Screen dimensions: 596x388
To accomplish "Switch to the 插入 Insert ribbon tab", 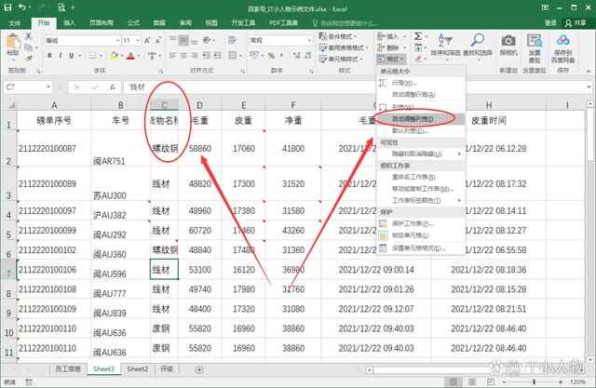I will coord(69,23).
